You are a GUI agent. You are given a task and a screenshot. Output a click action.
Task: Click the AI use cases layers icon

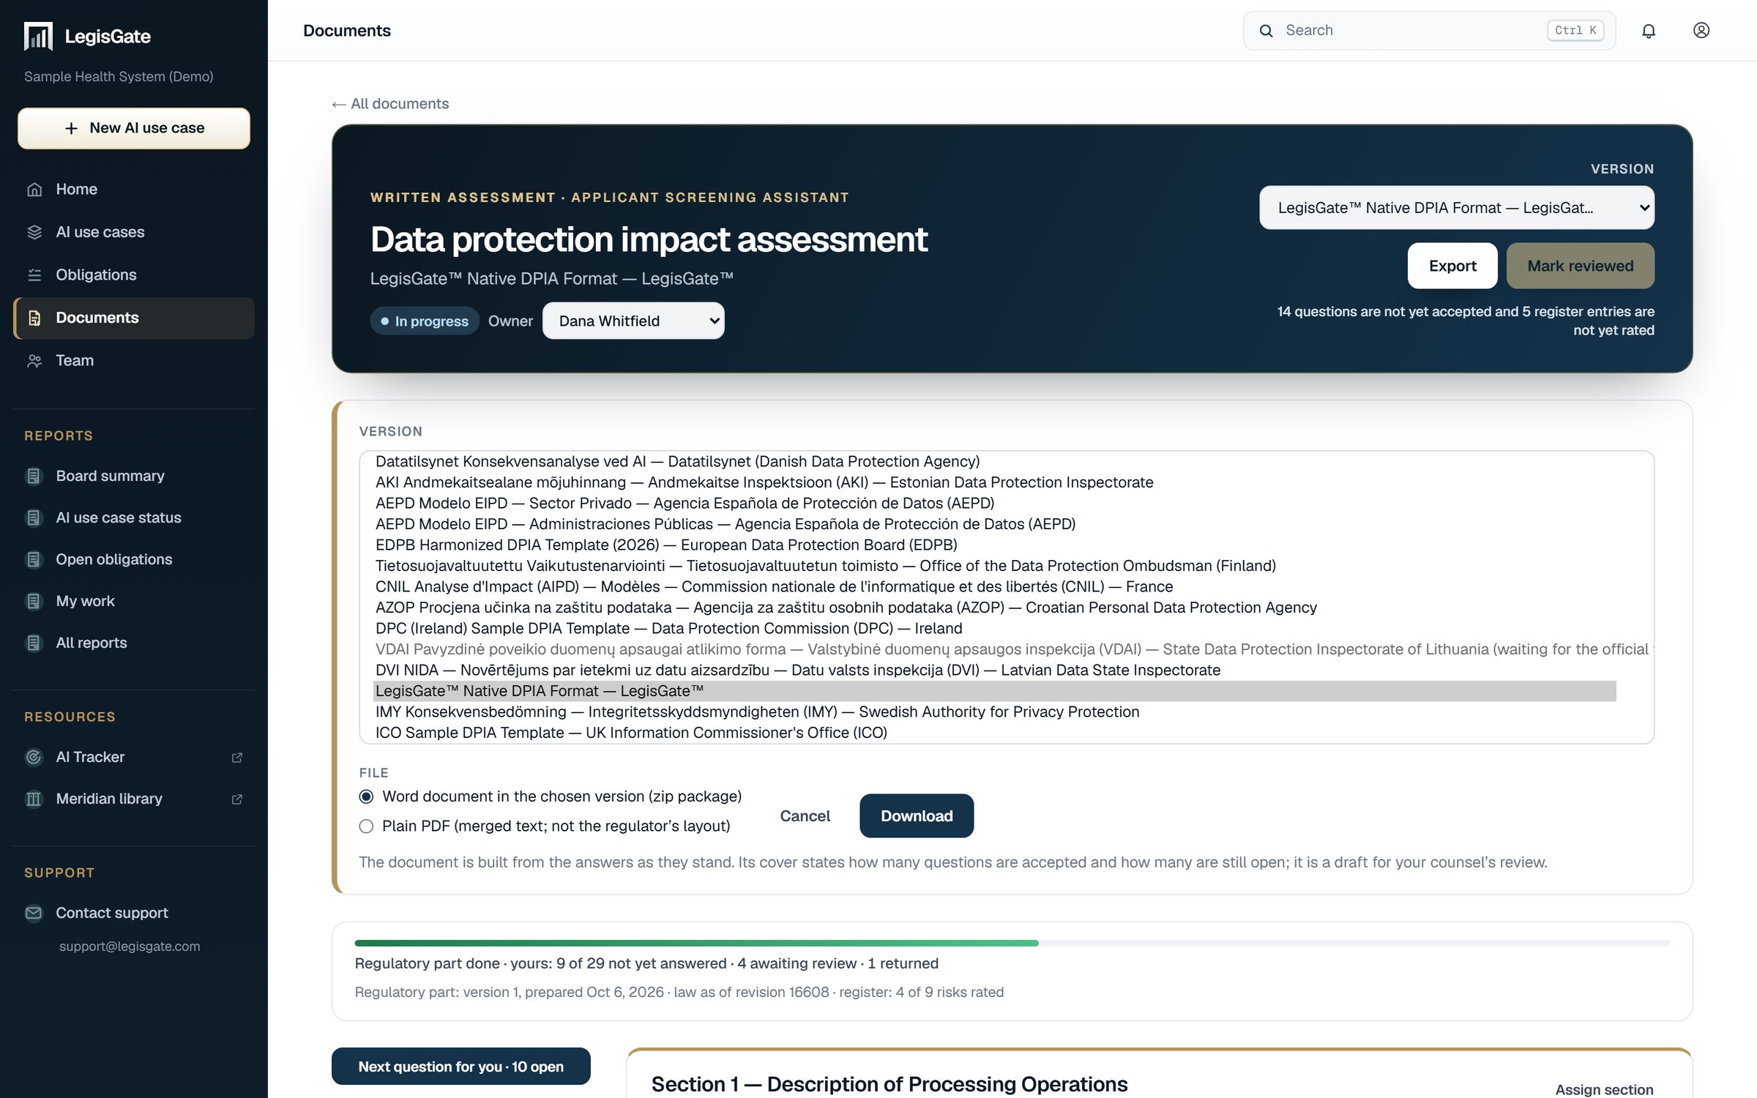[34, 232]
